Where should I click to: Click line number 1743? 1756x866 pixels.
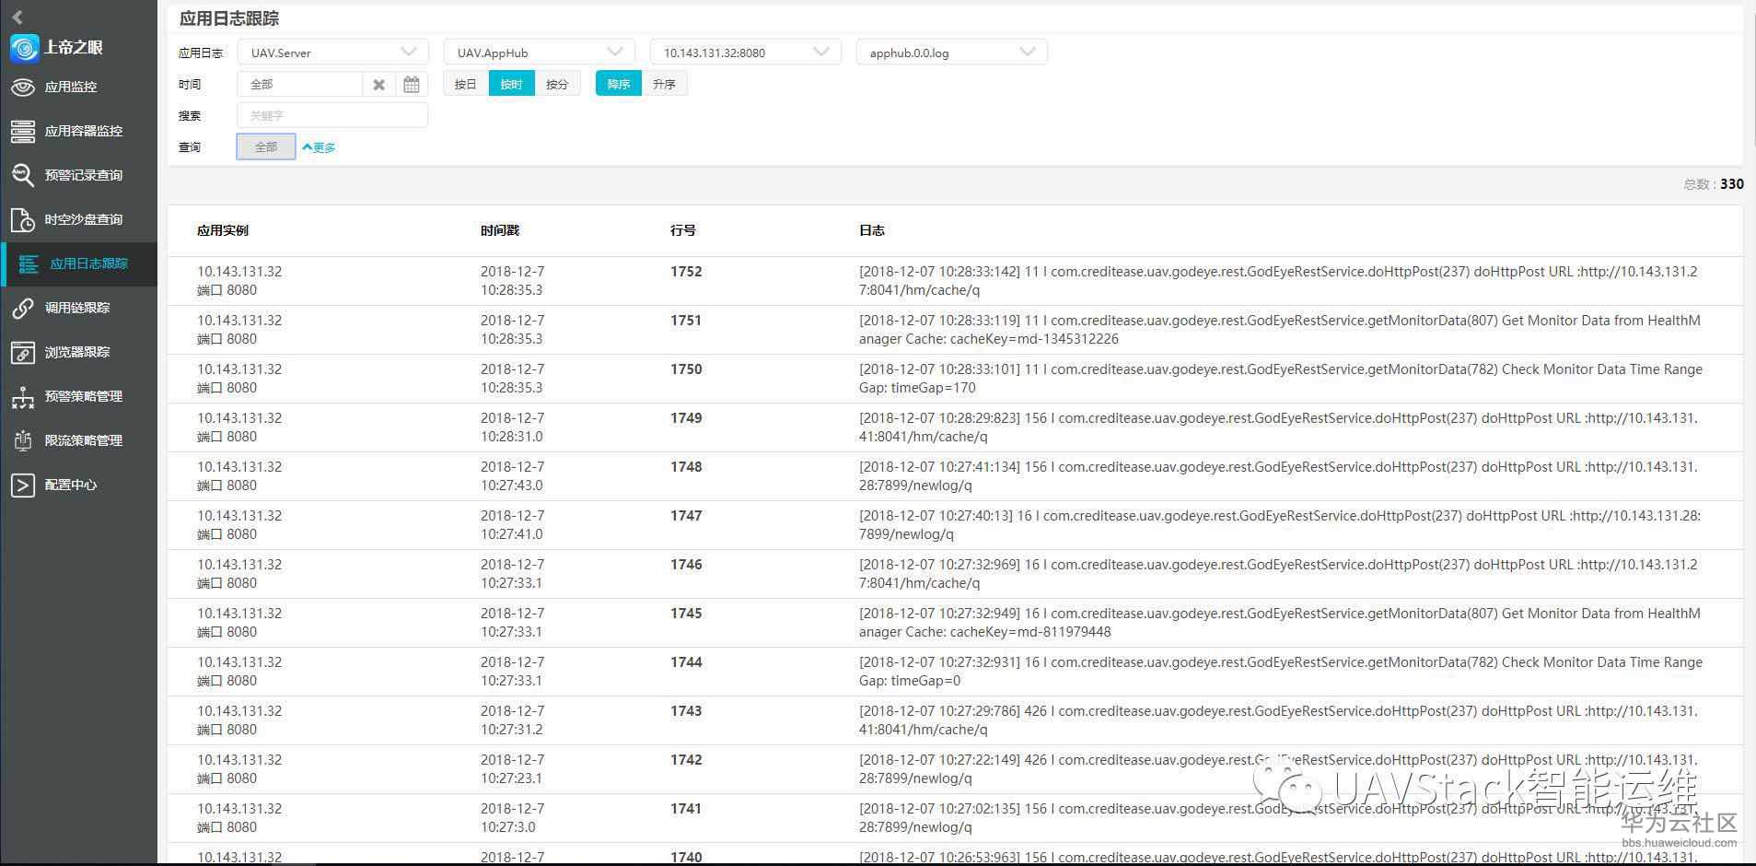686,711
